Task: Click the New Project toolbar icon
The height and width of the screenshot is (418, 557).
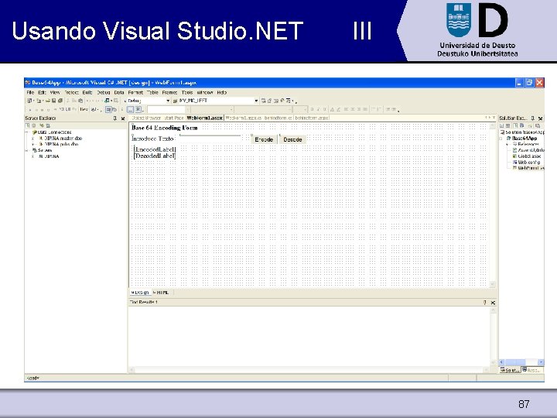Action: click(30, 101)
